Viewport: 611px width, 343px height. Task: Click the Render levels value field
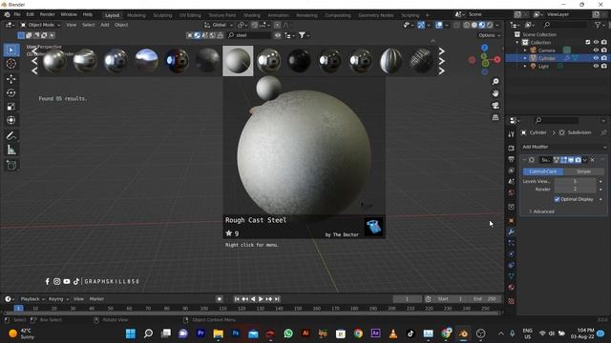[x=575, y=189]
